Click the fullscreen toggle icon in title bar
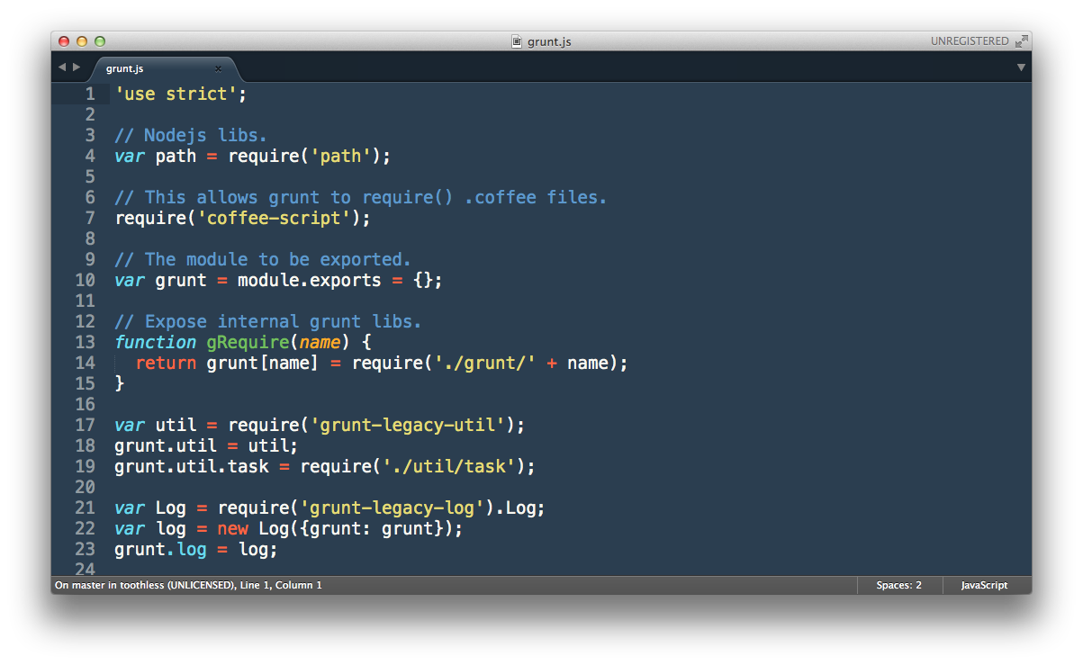 1022,41
